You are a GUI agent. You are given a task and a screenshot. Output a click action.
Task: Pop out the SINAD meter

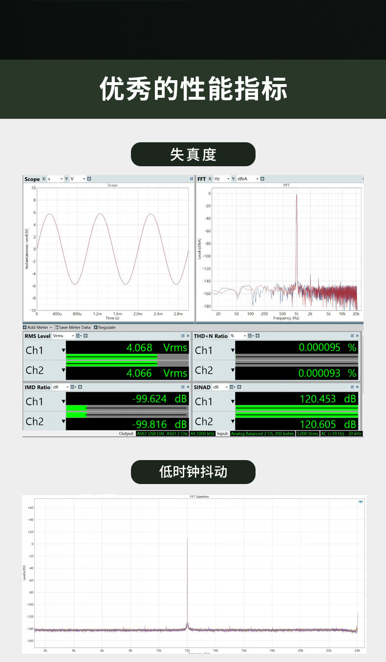(352, 387)
